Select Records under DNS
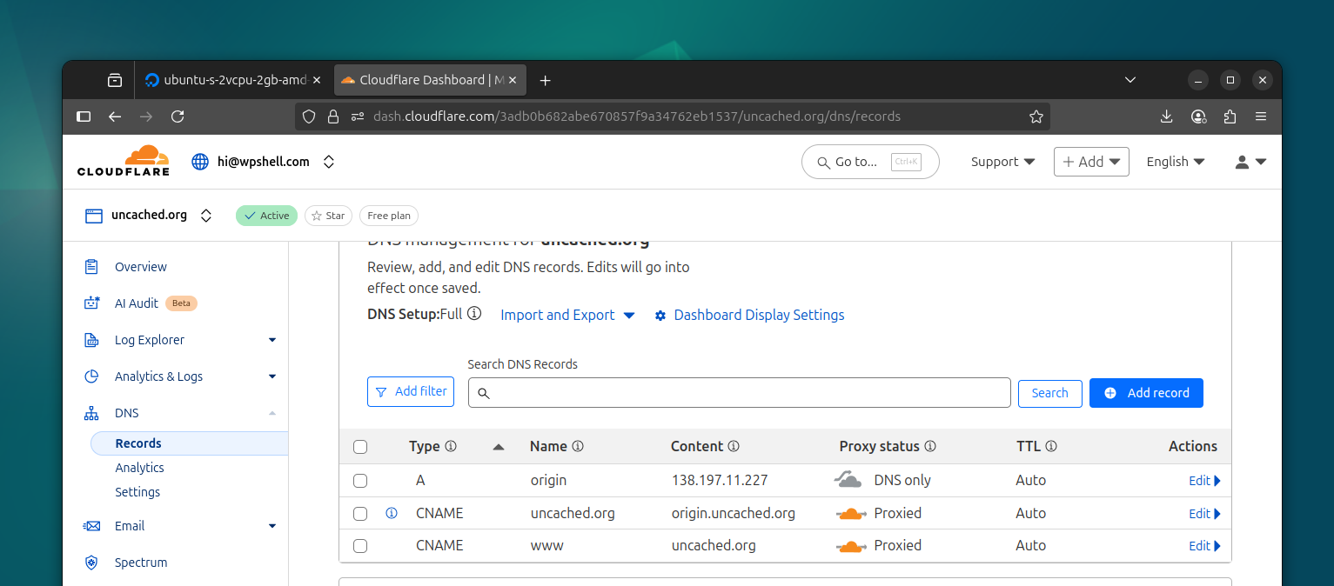The image size is (1334, 586). (x=189, y=443)
